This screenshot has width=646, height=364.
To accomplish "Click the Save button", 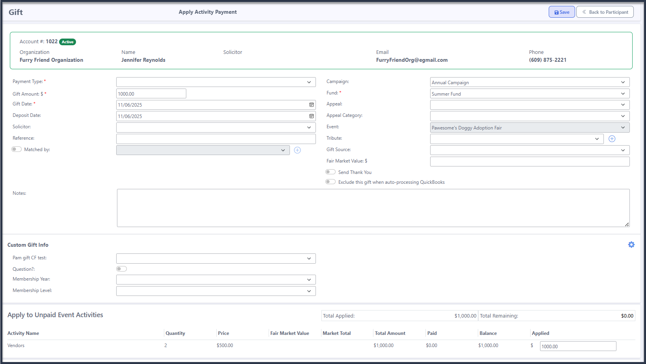I will tap(561, 12).
